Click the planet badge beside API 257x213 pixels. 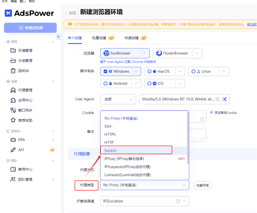tap(52, 149)
